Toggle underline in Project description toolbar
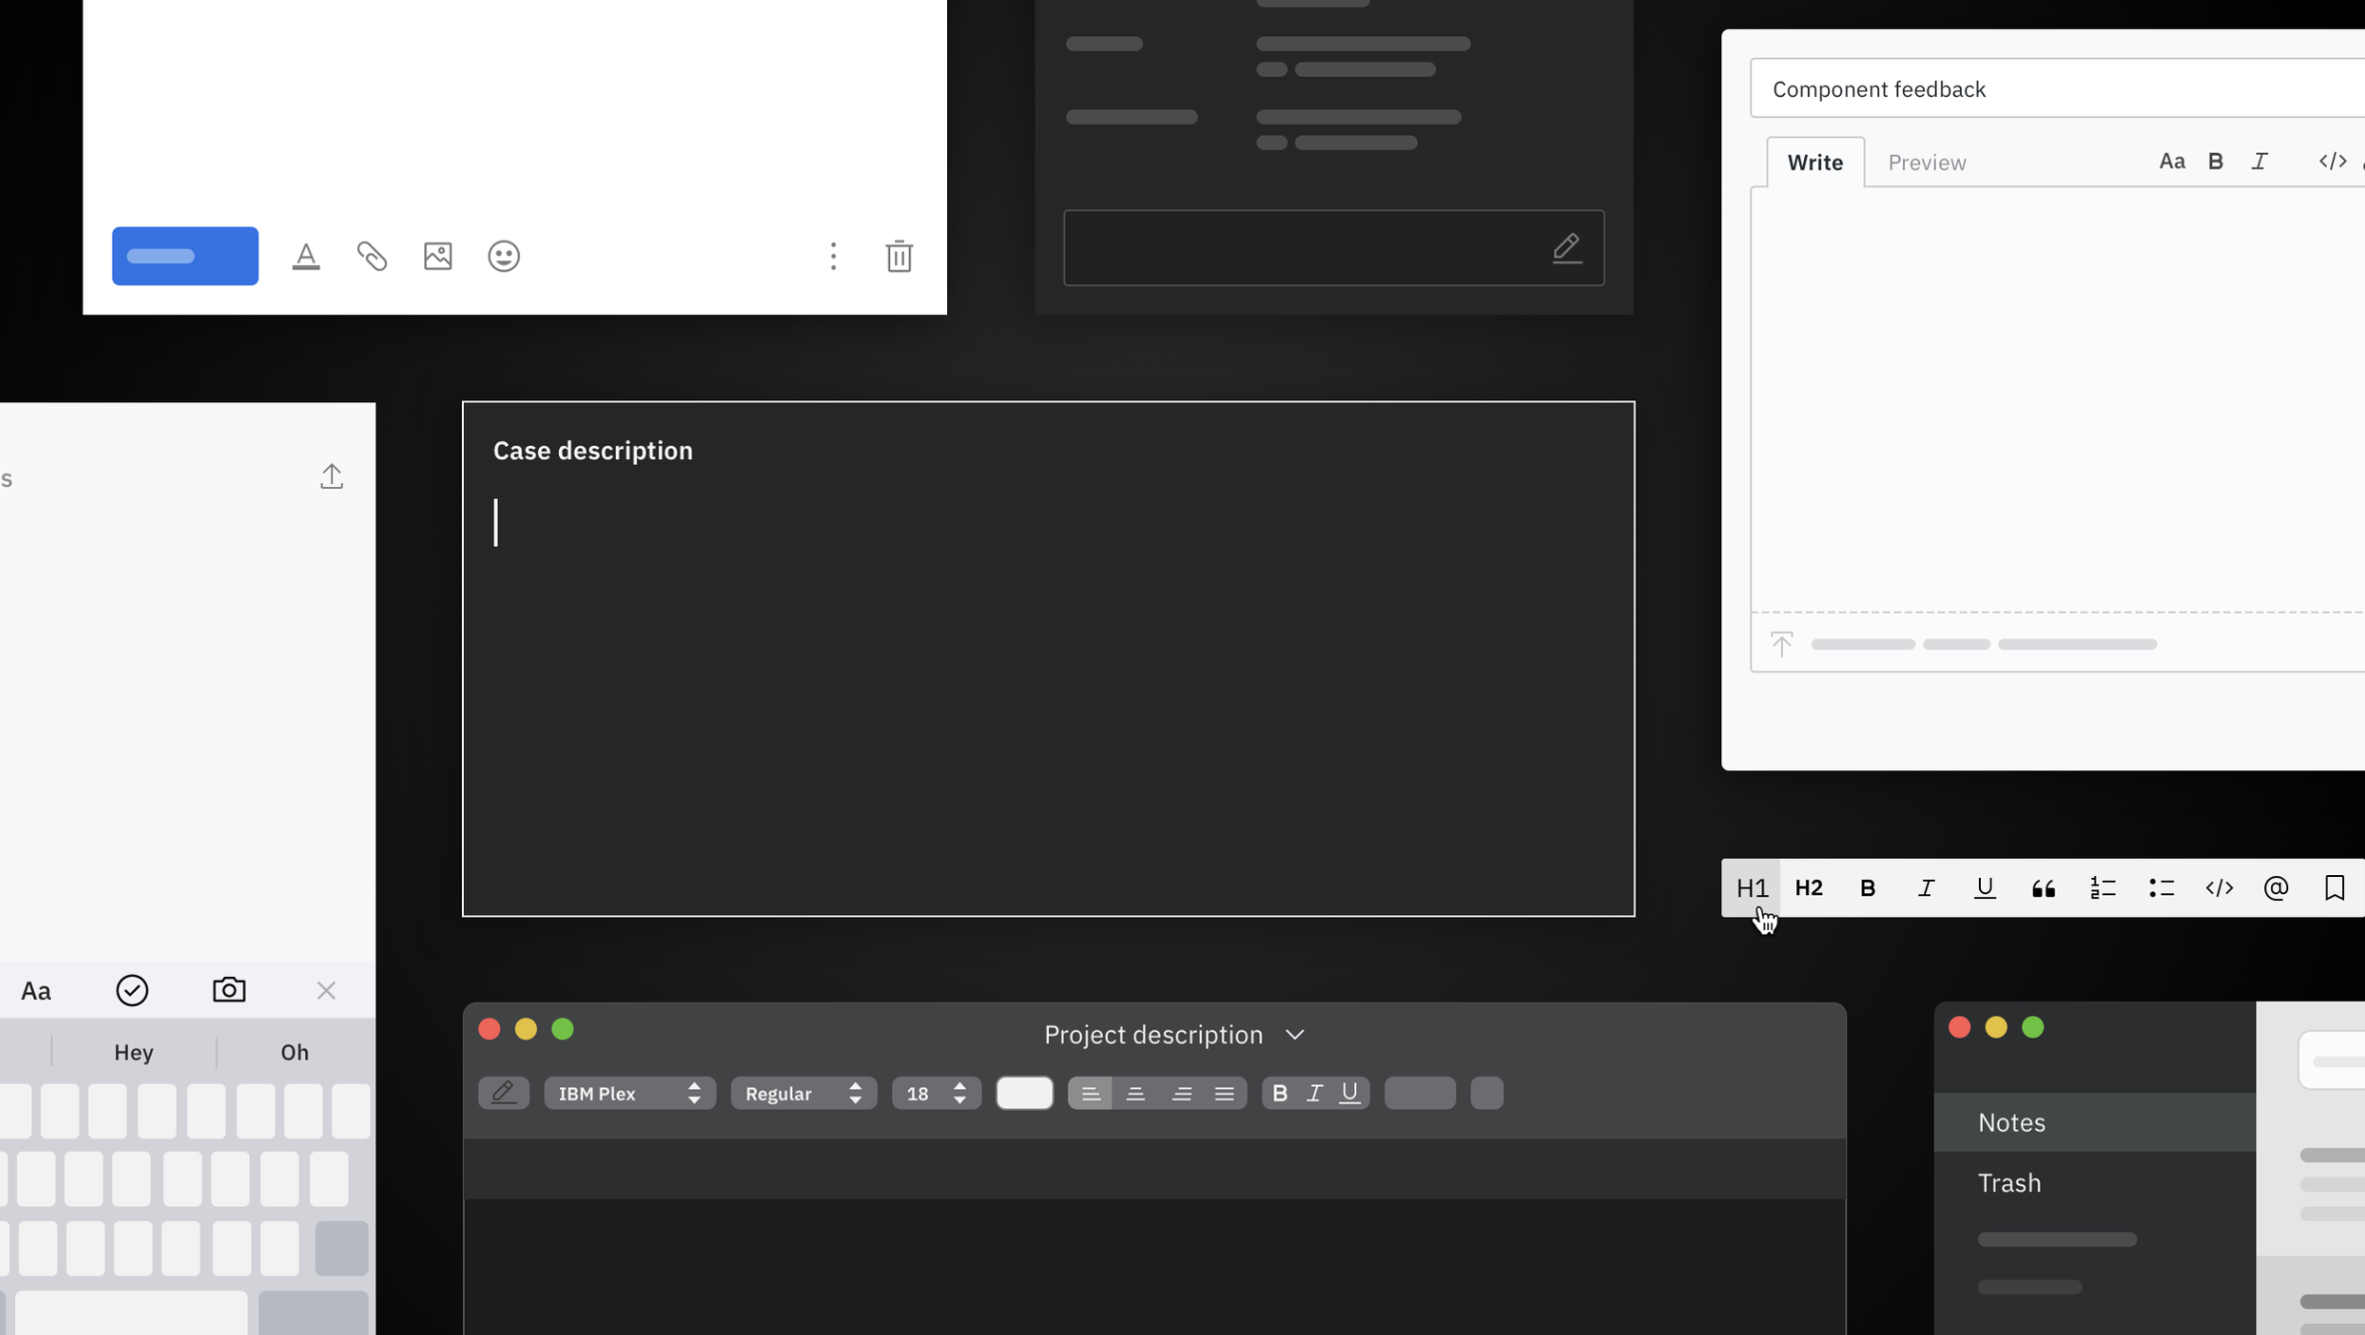2365x1335 pixels. (1349, 1094)
